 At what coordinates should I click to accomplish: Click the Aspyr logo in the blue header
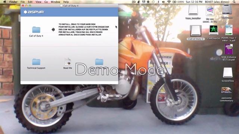(x=34, y=12)
